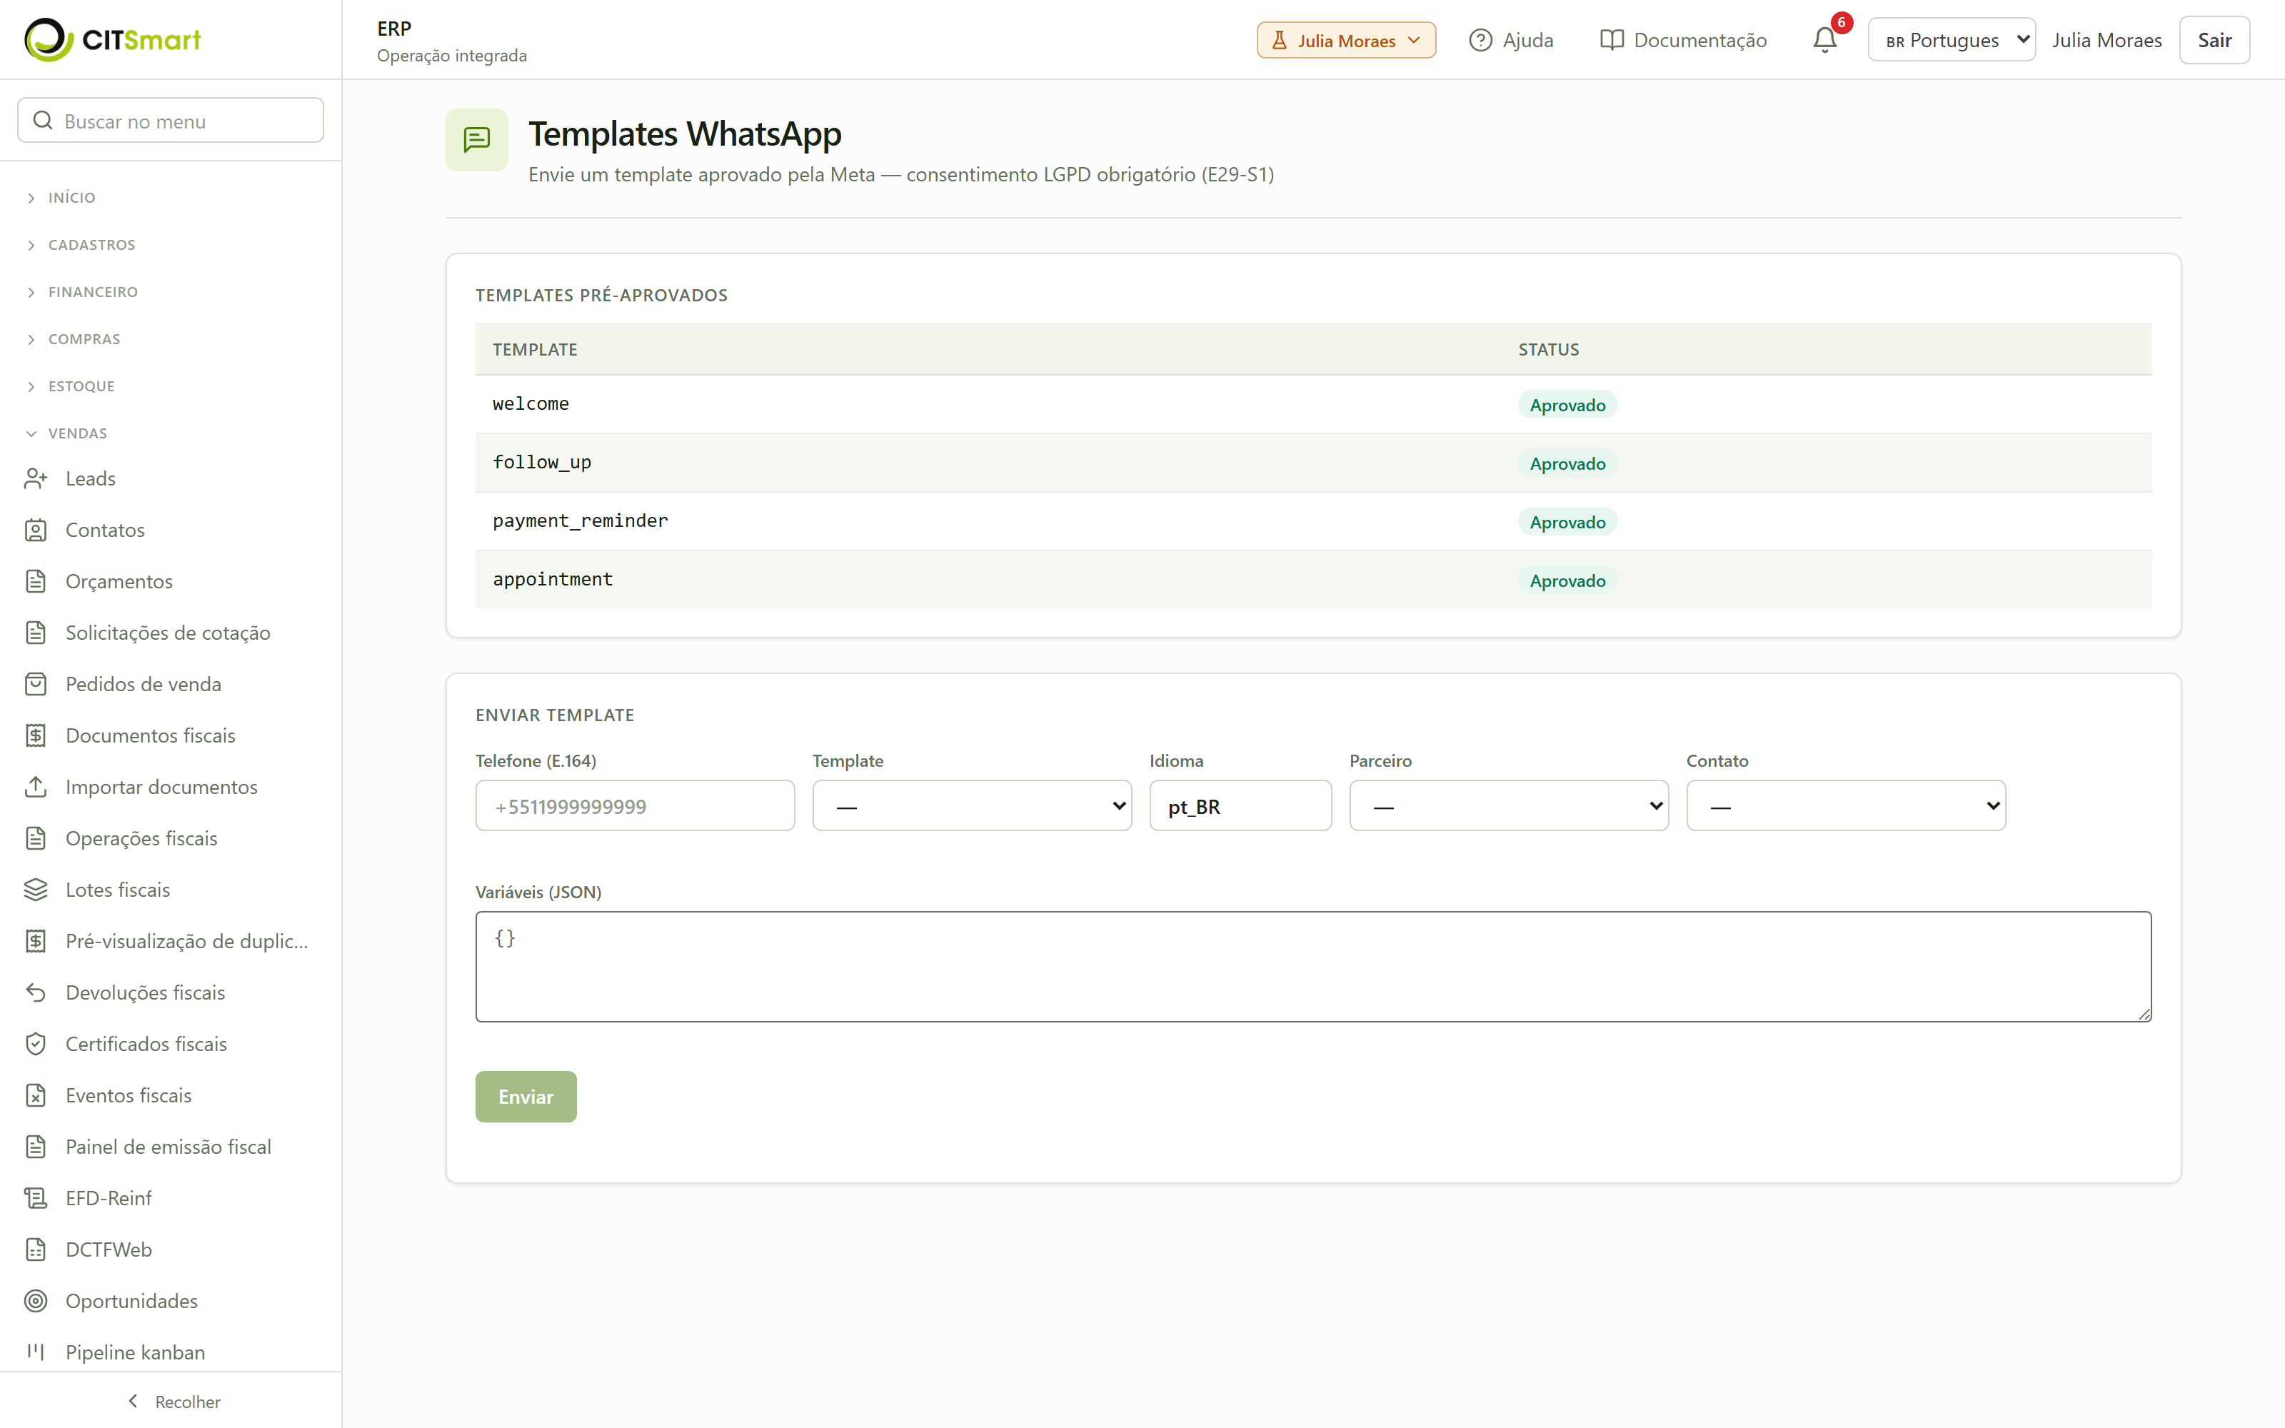This screenshot has width=2285, height=1428.
Task: Click the Lotes fiscais layers icon
Action: coord(36,890)
